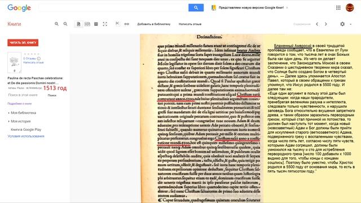Open Условия использования link
361x203 pixels.
pyautogui.click(x=26, y=136)
